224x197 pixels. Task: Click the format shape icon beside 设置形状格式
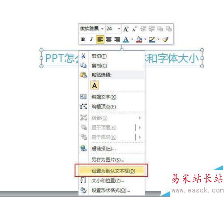83,190
